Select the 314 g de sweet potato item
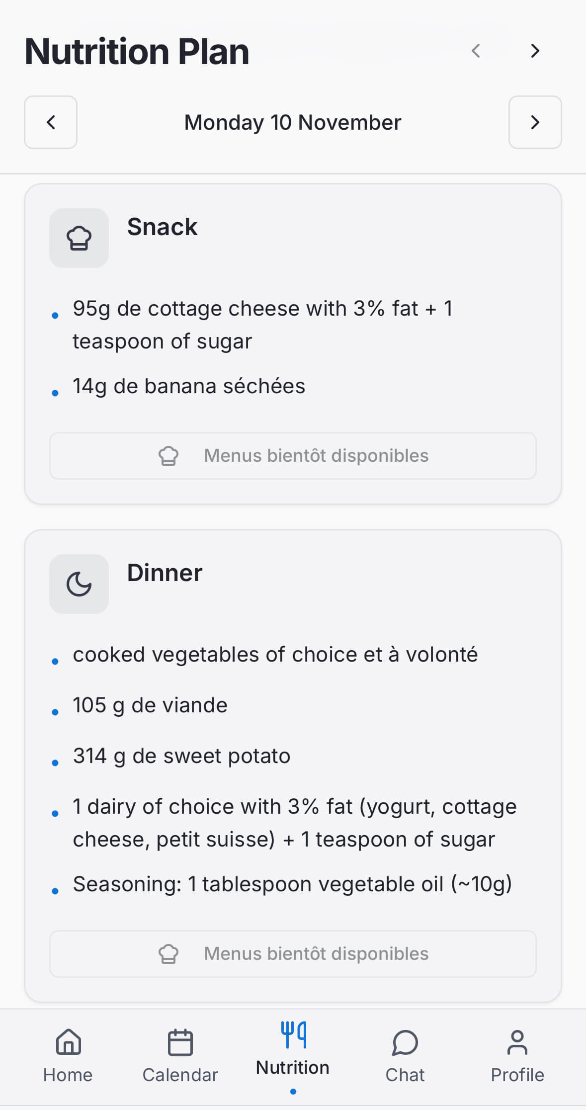 pyautogui.click(x=181, y=756)
